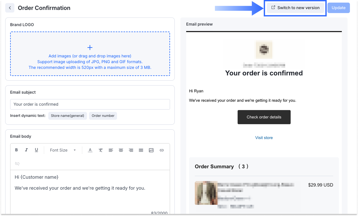Toggle bold formatting in email body
Viewport: 358px width, 216px height.
(16, 150)
